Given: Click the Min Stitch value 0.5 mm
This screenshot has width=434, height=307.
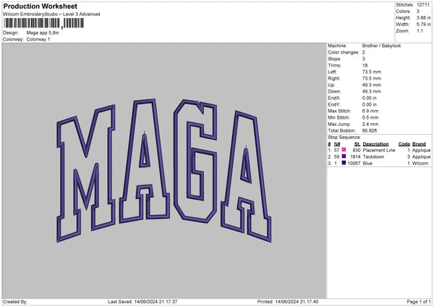Looking at the screenshot, I should [370, 117].
